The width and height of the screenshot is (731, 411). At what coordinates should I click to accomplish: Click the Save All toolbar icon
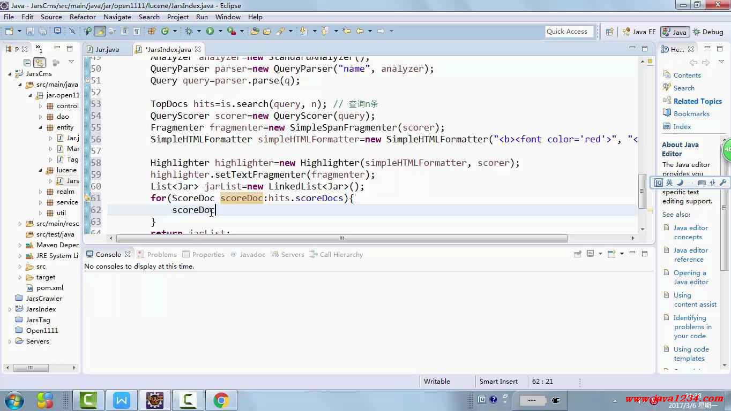point(43,31)
